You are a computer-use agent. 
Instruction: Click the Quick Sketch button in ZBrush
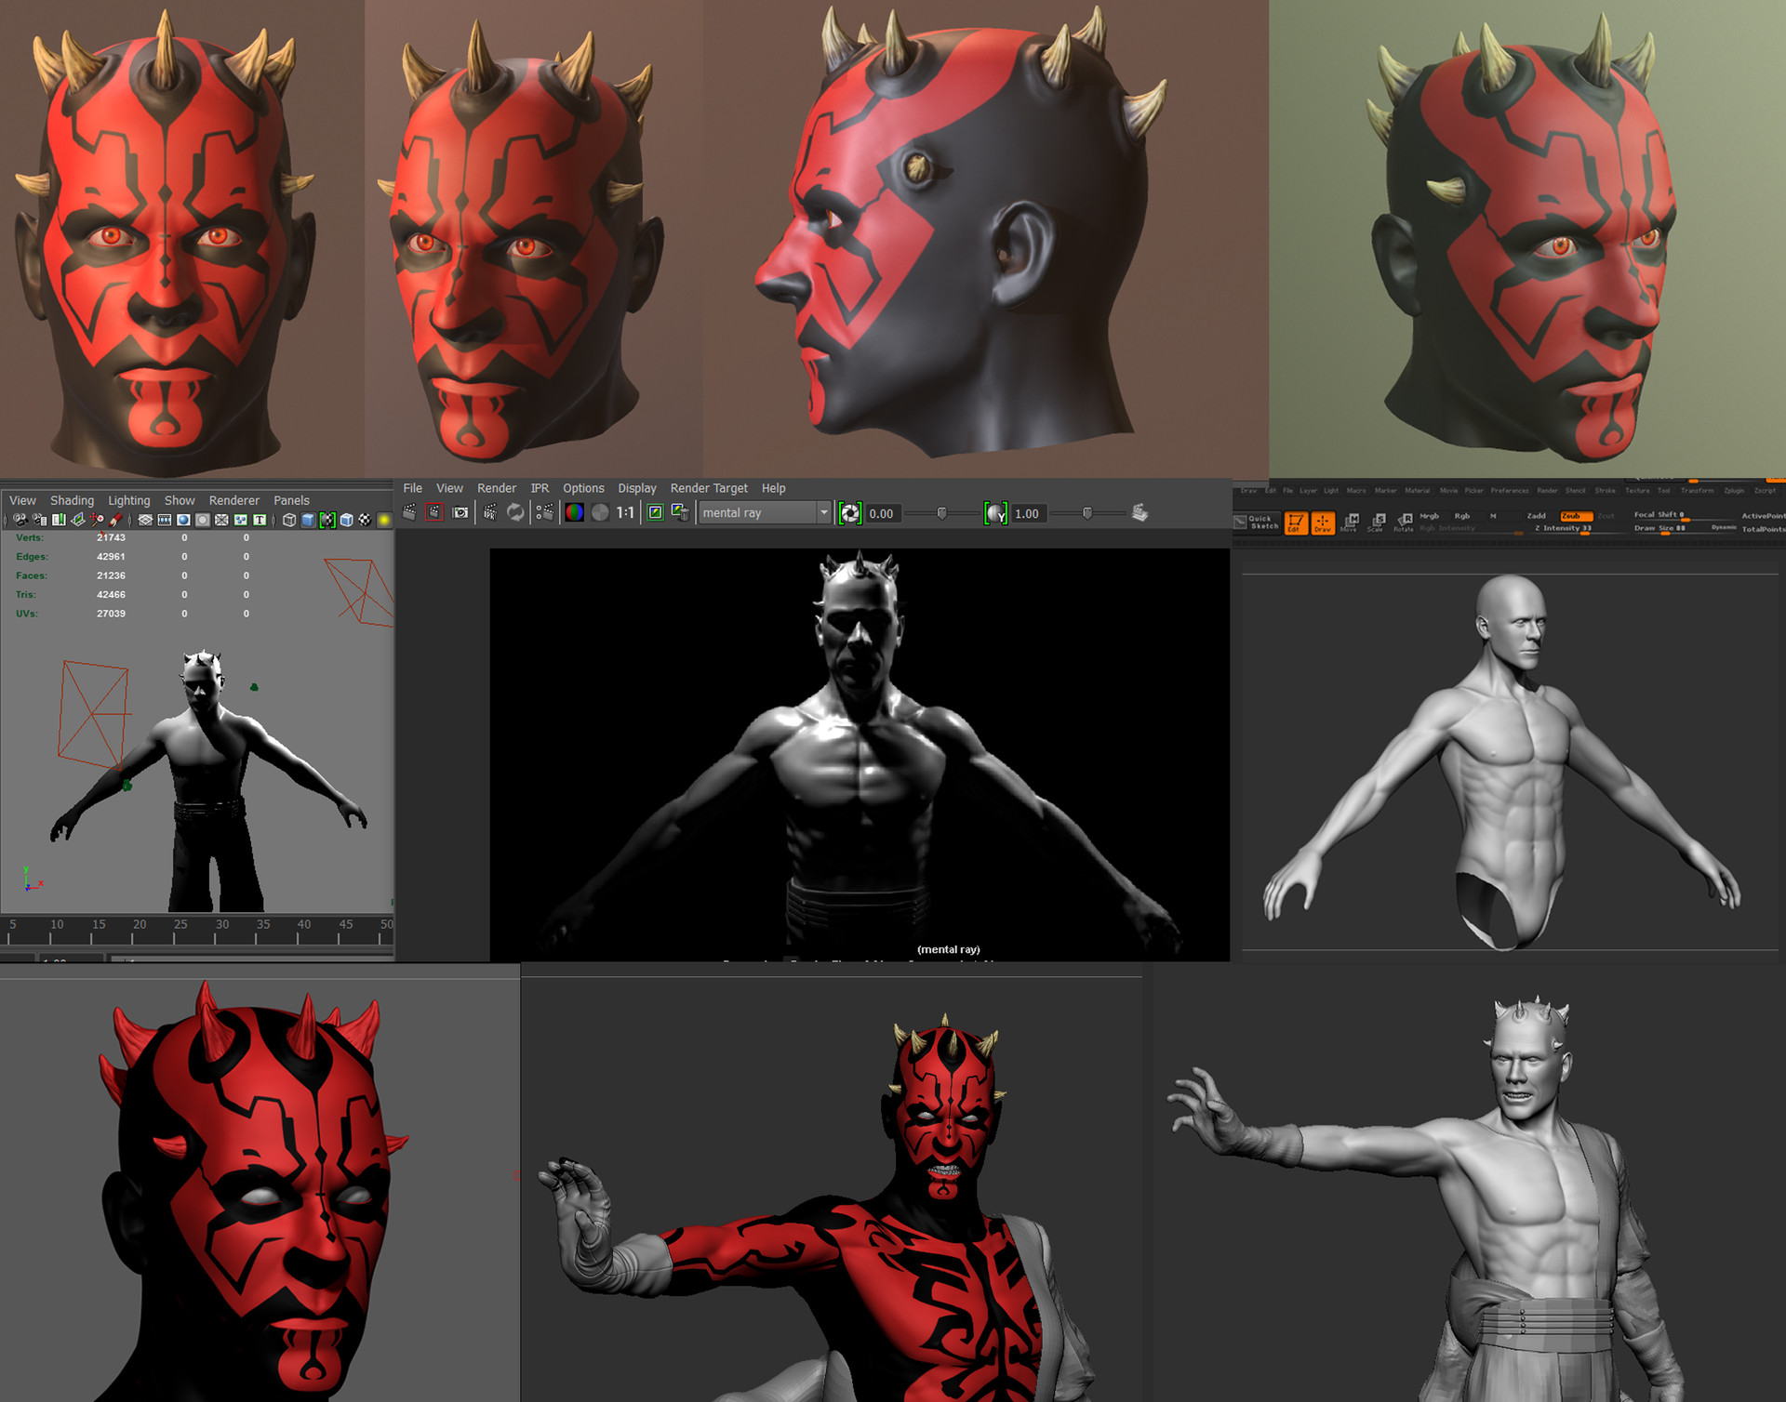tap(1256, 522)
